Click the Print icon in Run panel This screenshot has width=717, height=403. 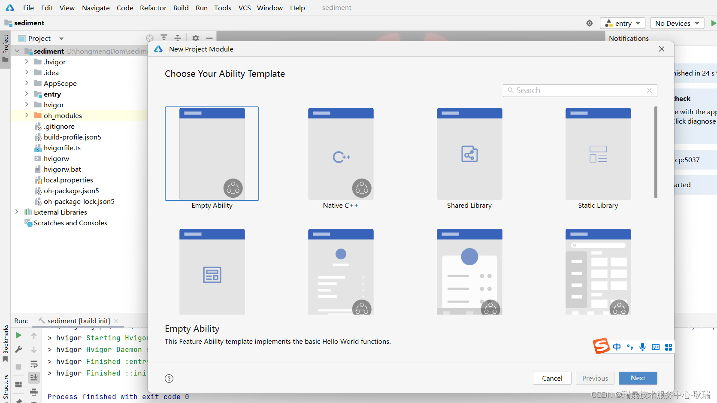34,392
